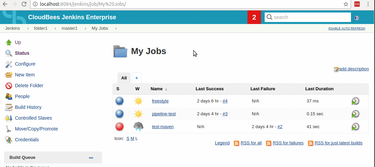The image size is (375, 167).
Task: Click the New Item box icon
Action: tap(9, 75)
